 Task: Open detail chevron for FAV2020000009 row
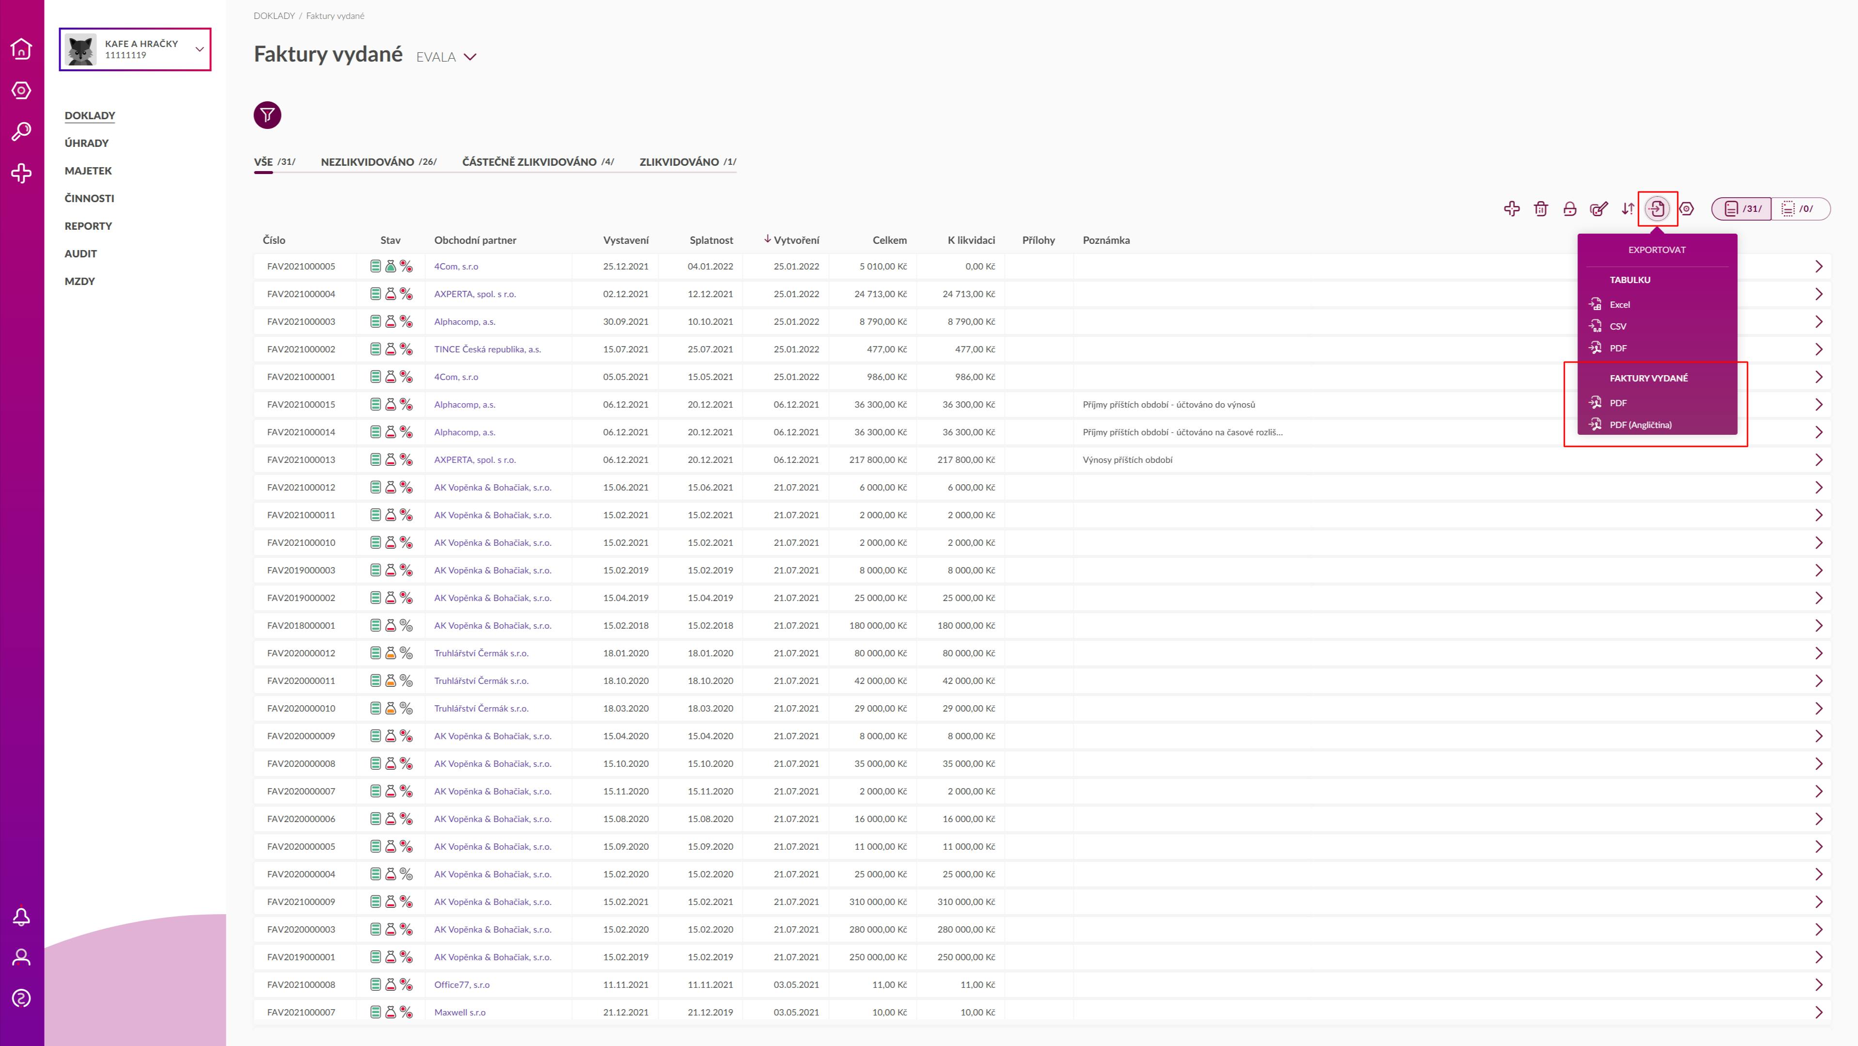point(1818,736)
